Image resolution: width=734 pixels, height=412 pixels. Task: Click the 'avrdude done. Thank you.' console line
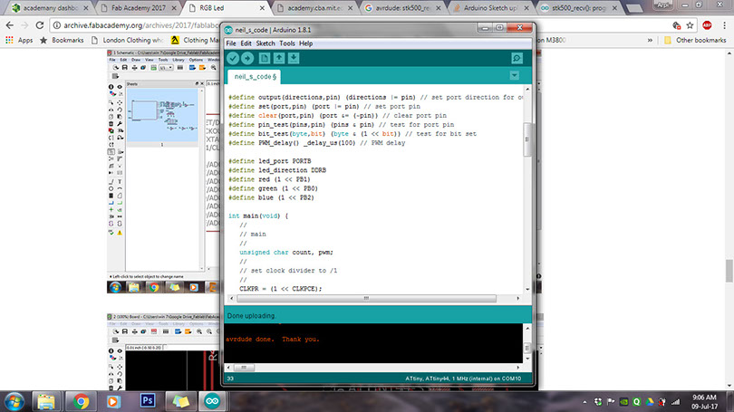tap(273, 340)
